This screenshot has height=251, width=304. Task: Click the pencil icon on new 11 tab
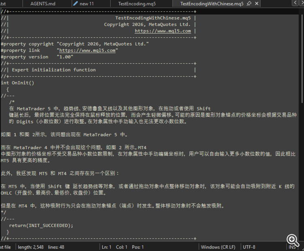tap(76, 3)
